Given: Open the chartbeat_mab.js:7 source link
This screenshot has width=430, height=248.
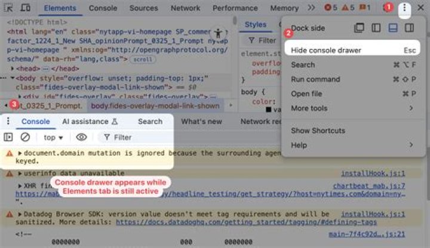Looking at the screenshot, I should tap(369, 186).
